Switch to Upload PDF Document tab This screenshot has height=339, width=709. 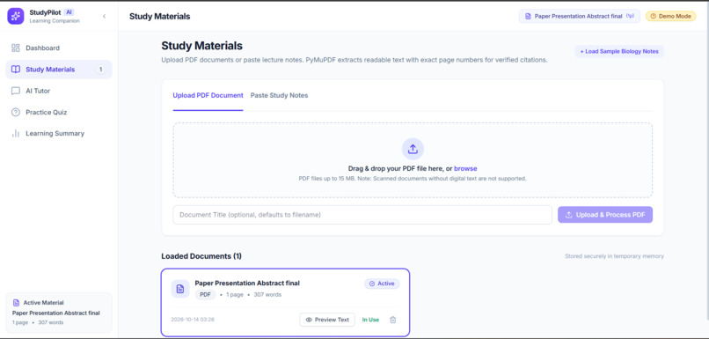coord(208,95)
